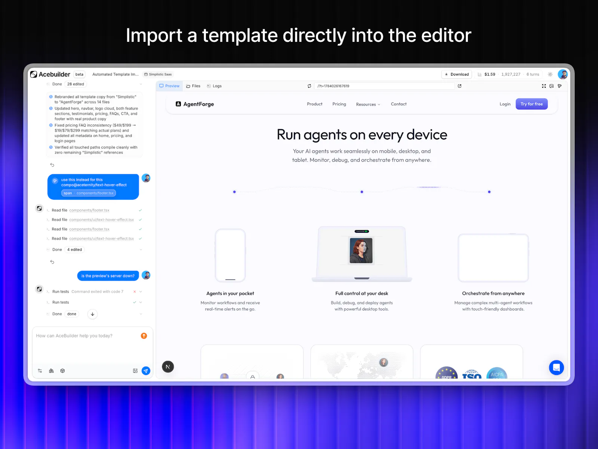
Task: Expand the 'Done done' row chevron
Action: [141, 314]
